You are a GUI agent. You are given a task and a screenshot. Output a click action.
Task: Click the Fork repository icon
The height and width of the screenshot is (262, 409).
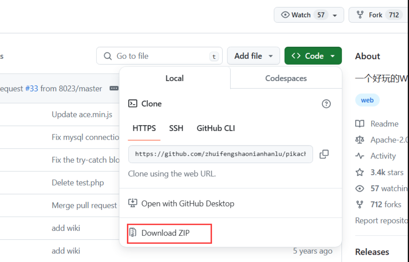[x=360, y=15]
